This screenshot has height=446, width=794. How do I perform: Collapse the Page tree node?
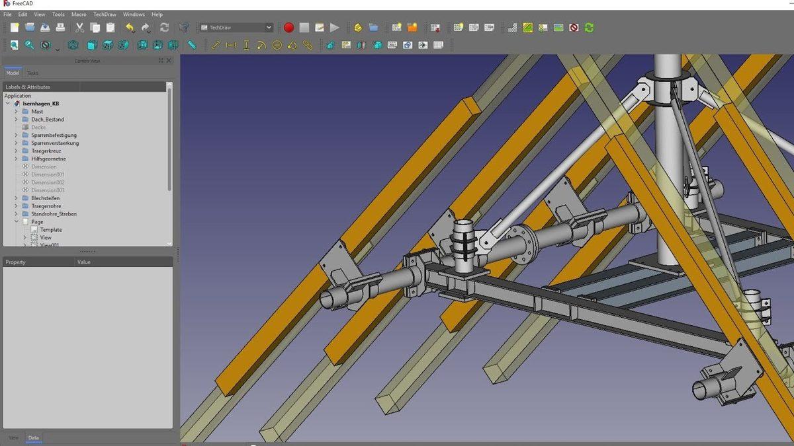(x=17, y=221)
